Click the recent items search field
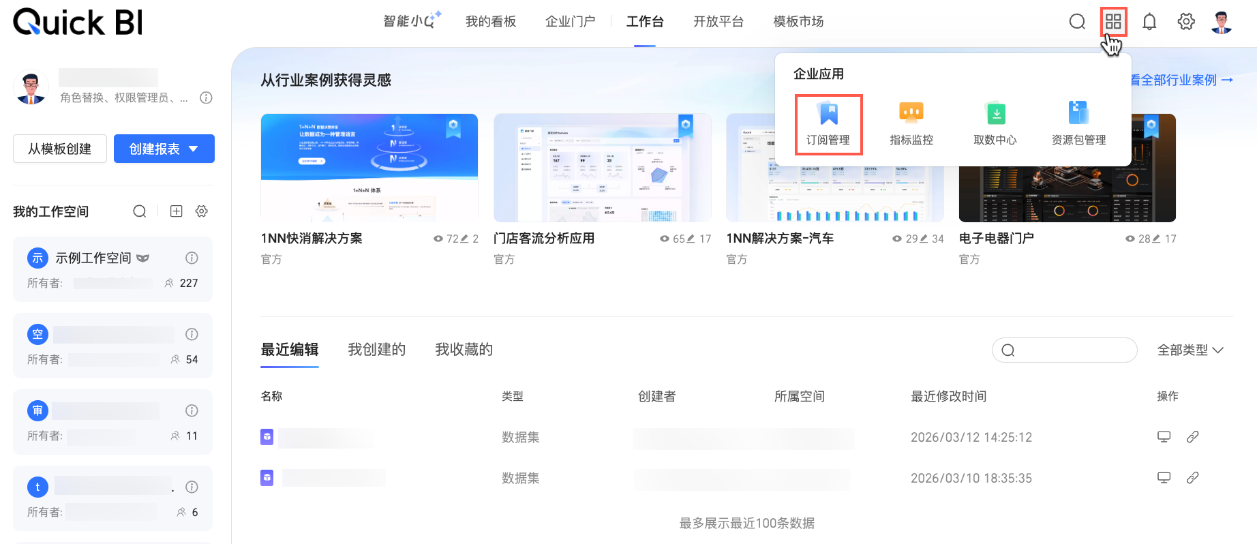This screenshot has height=544, width=1257. (1065, 350)
